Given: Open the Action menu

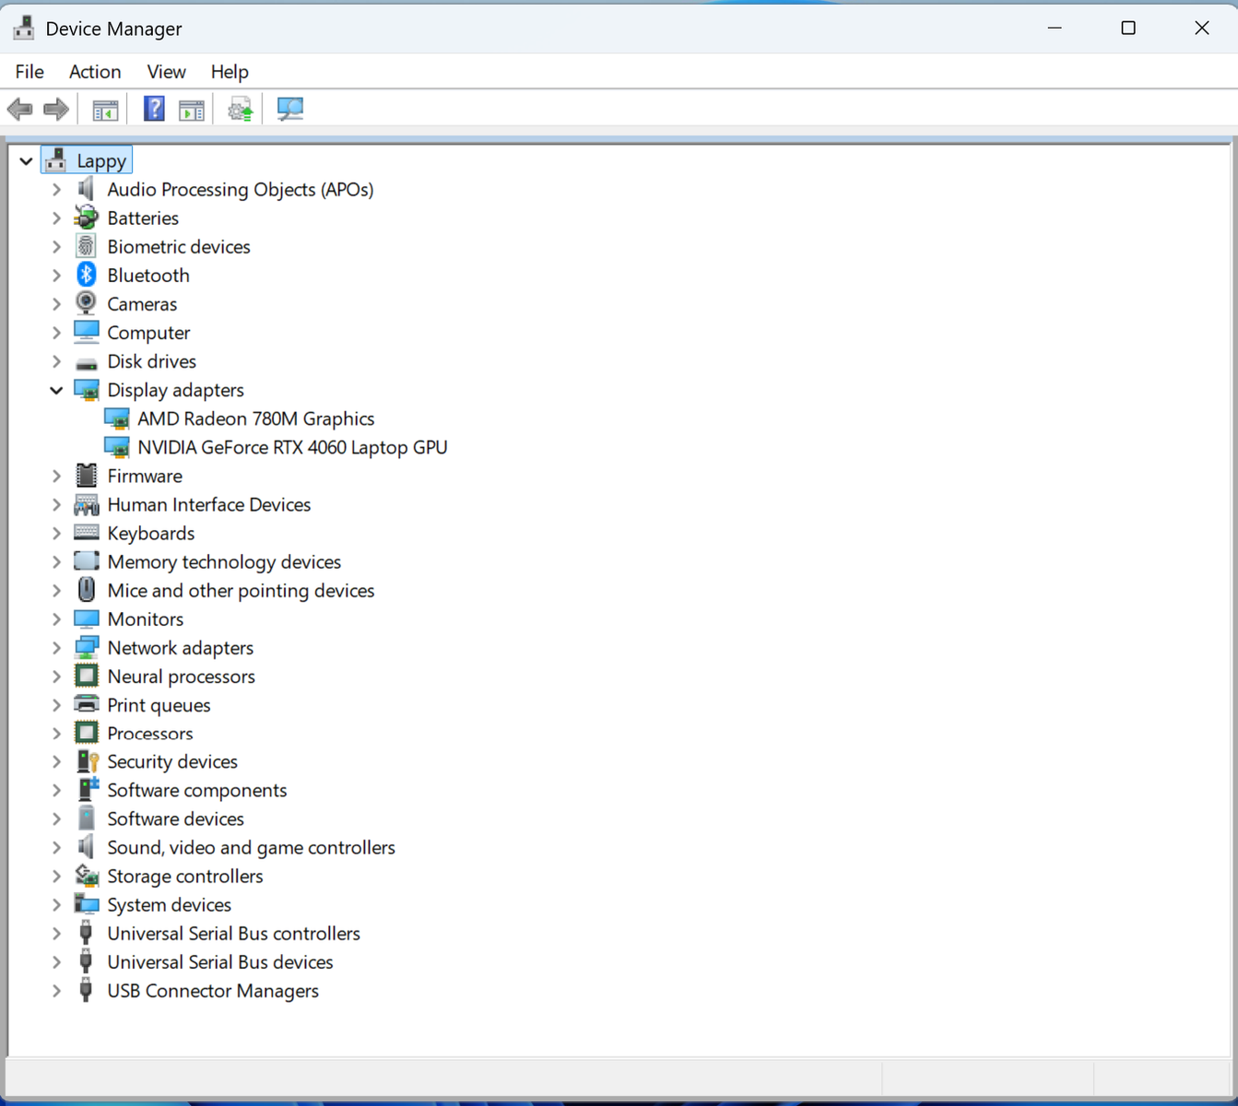Looking at the screenshot, I should (95, 72).
